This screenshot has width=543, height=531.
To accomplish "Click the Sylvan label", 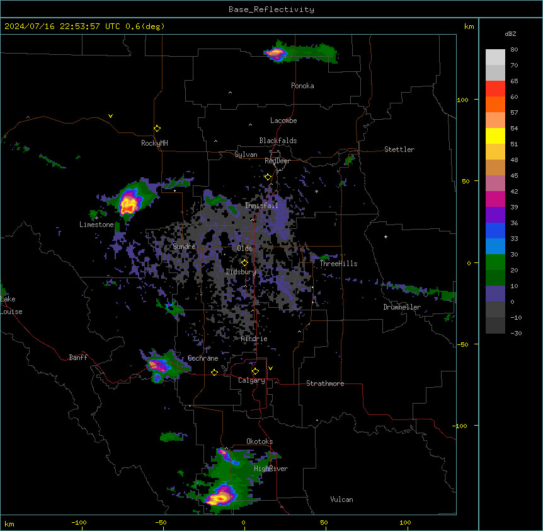I will 246,155.
